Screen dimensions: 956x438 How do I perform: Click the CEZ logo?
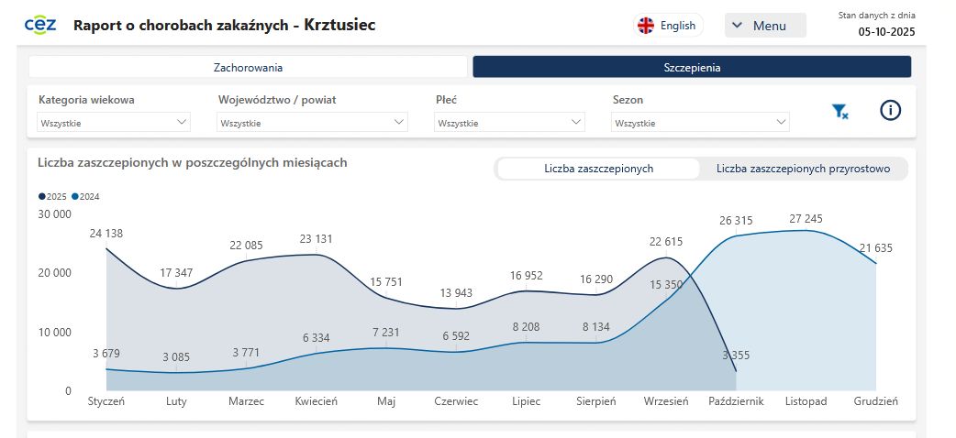[x=41, y=25]
